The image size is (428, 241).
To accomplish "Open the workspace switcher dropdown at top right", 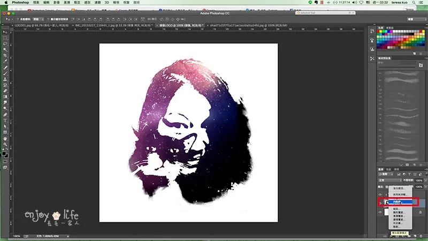I will click(x=416, y=19).
